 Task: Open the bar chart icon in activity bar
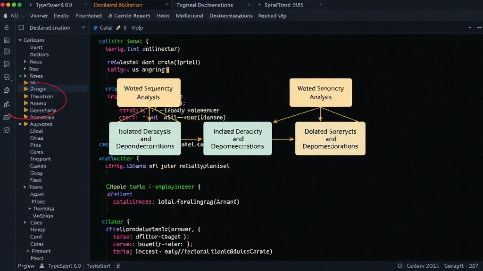click(x=7, y=104)
